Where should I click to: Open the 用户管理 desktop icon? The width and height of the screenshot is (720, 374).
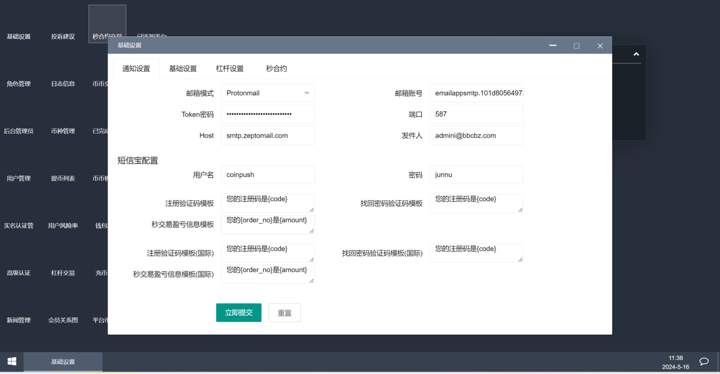(x=19, y=178)
